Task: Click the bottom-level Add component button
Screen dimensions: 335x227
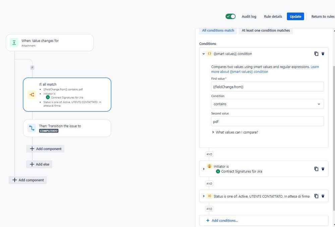Action: (x=28, y=180)
